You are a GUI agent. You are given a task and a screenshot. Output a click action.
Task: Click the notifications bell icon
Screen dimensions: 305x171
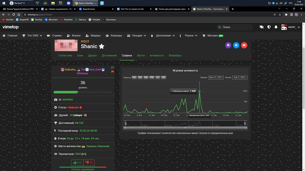[x=276, y=27]
